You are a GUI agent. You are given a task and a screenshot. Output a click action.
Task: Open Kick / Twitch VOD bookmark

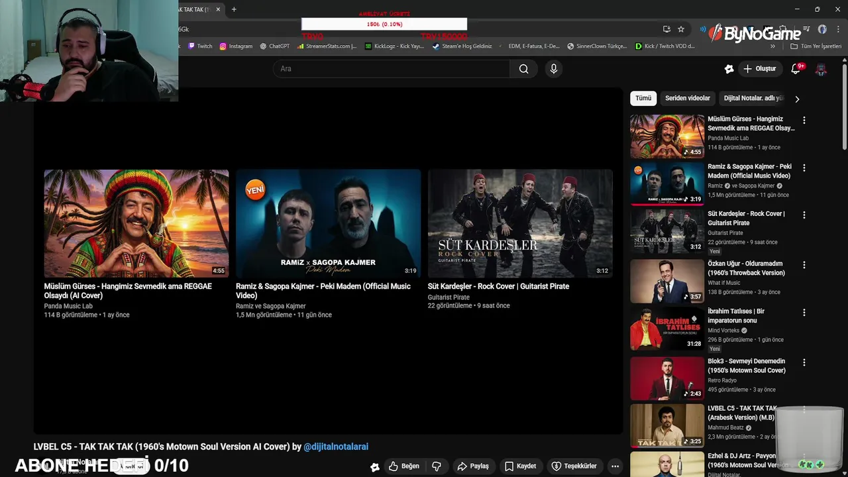point(665,46)
